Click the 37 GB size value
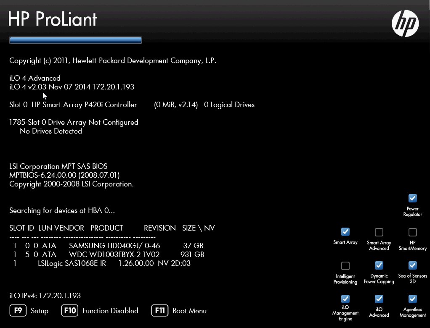This screenshot has height=328, width=430. coord(194,246)
